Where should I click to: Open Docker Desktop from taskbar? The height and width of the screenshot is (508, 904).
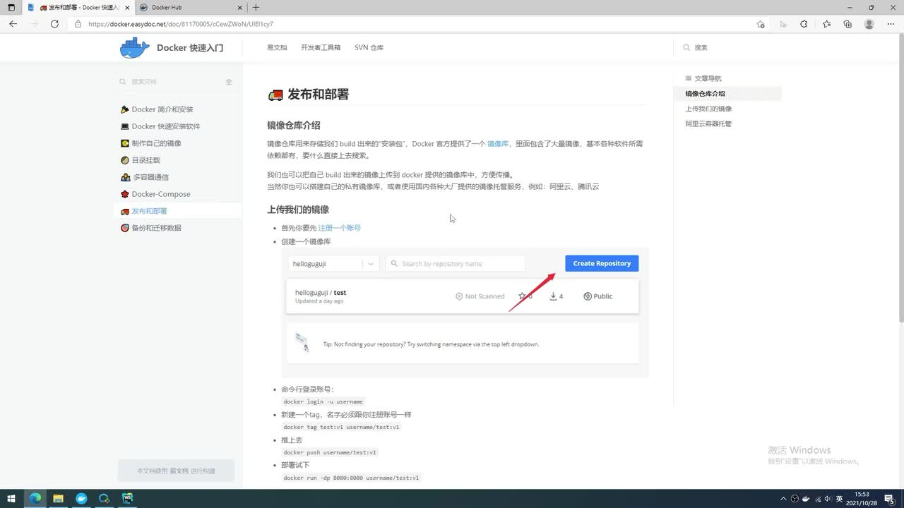(81, 498)
